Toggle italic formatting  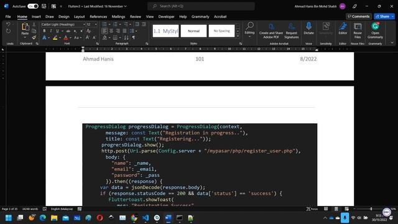[51, 31]
